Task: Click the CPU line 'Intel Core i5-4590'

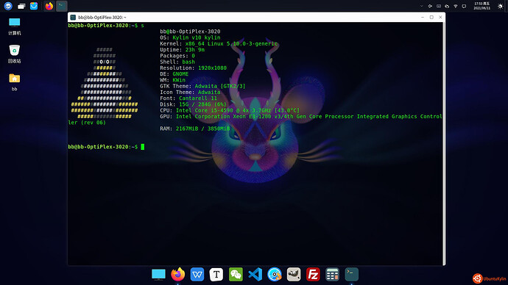Action: tap(205, 110)
